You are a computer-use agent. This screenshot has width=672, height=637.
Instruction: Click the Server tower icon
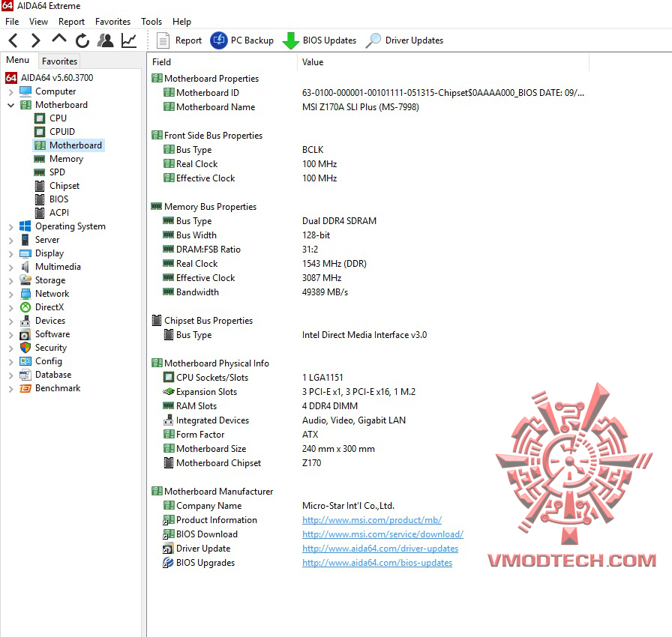[x=25, y=240]
